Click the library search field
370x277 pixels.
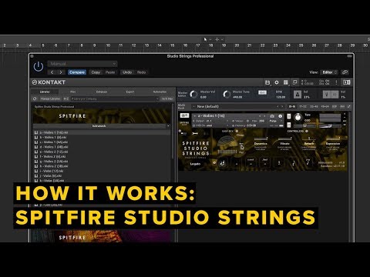tap(115, 98)
